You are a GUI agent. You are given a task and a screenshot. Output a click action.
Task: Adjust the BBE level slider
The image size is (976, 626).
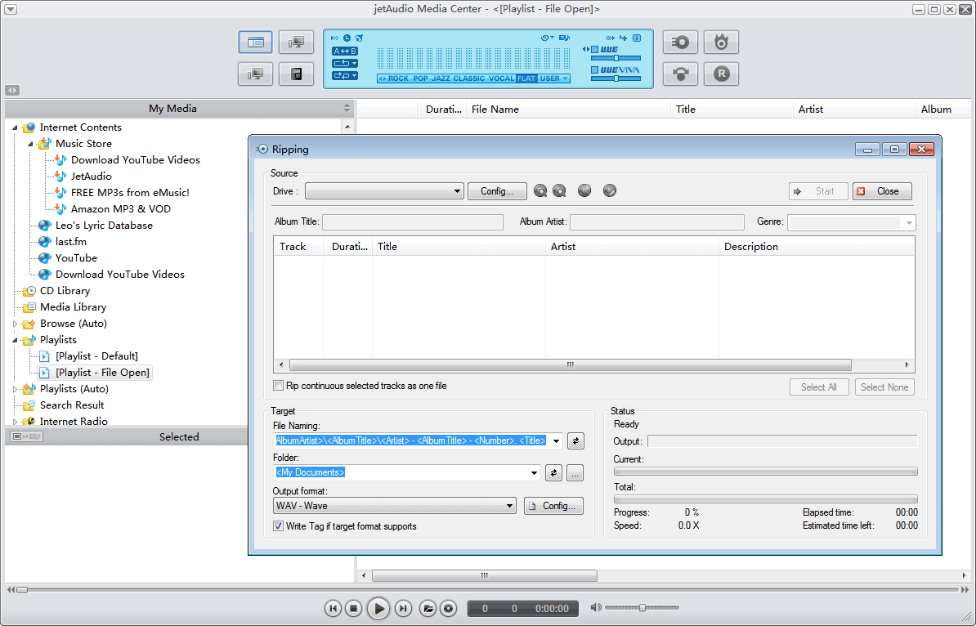pos(616,59)
